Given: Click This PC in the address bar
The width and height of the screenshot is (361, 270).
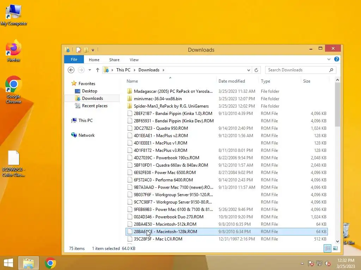Looking at the screenshot, I should 123,70.
